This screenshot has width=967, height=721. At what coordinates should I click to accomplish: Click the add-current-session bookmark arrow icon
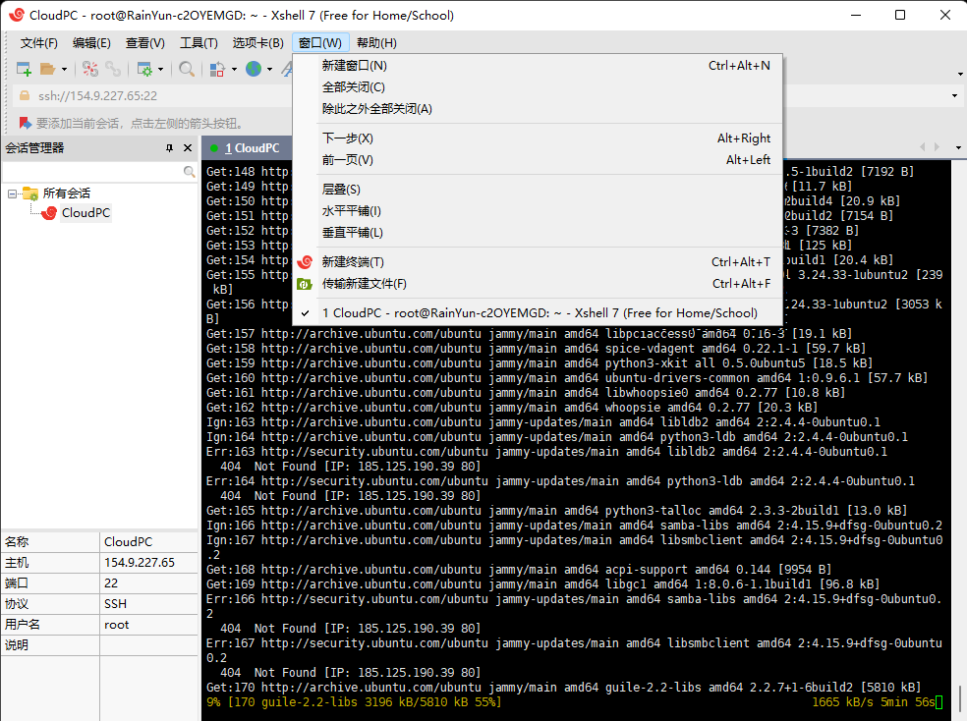25,123
